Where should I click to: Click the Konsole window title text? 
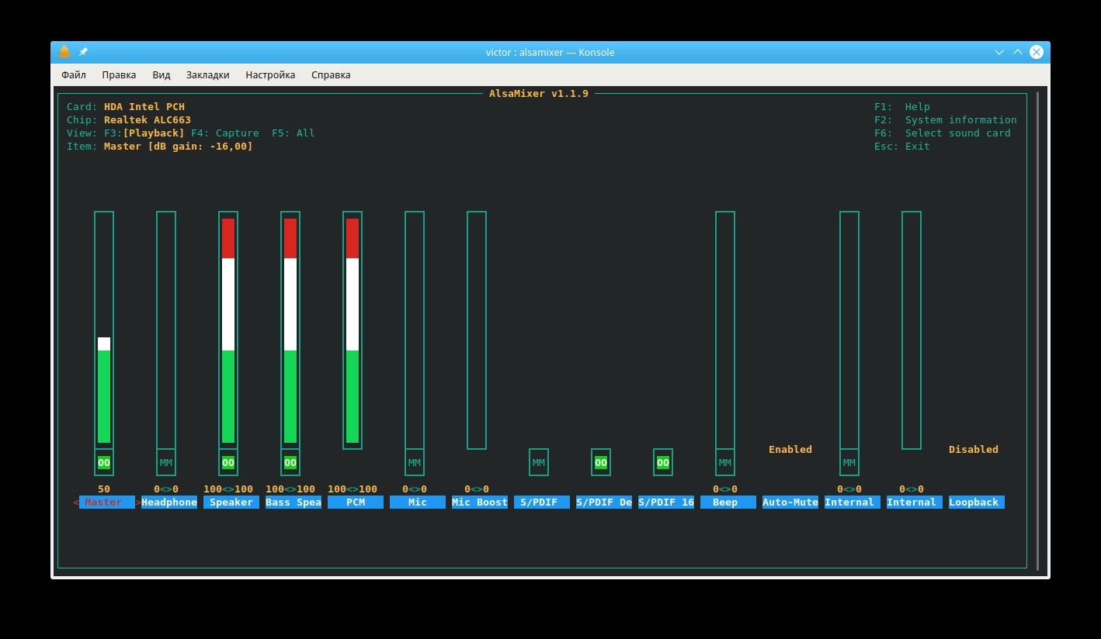(550, 53)
